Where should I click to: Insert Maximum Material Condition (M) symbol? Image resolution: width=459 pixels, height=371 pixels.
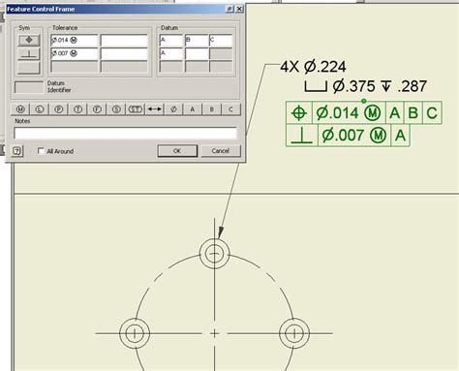[x=20, y=109]
